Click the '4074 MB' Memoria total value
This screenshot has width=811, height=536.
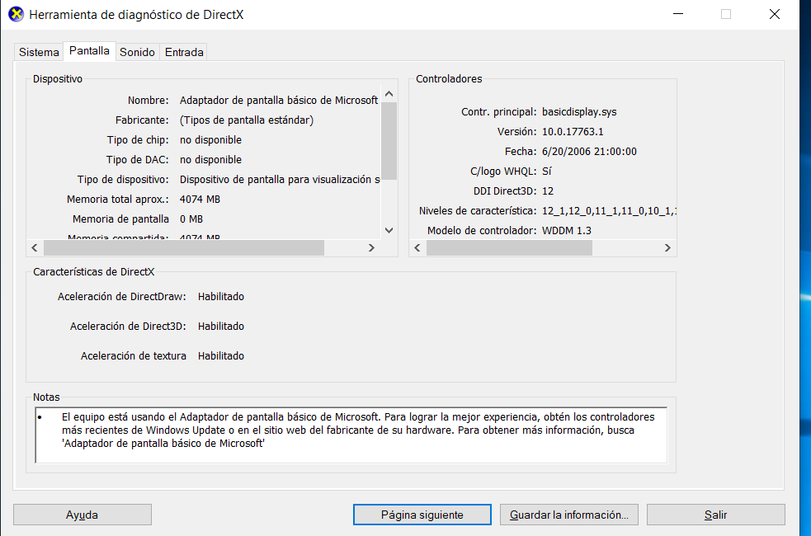point(200,200)
